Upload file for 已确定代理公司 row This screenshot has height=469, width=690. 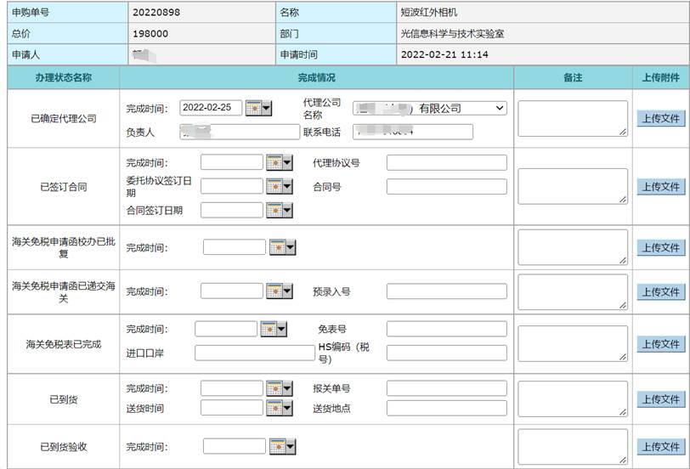tap(660, 118)
